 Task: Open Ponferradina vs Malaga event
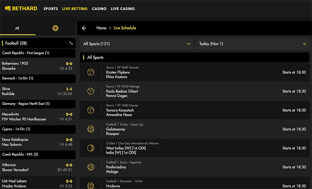point(195,167)
